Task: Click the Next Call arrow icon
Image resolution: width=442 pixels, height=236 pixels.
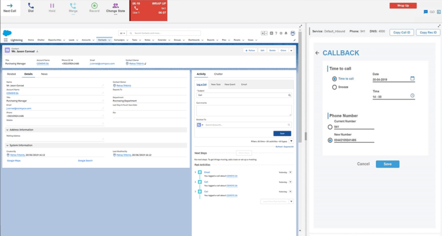Action: (x=10, y=6)
